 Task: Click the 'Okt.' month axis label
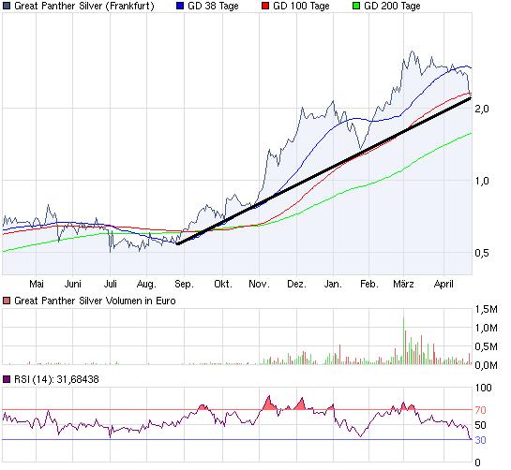223,284
